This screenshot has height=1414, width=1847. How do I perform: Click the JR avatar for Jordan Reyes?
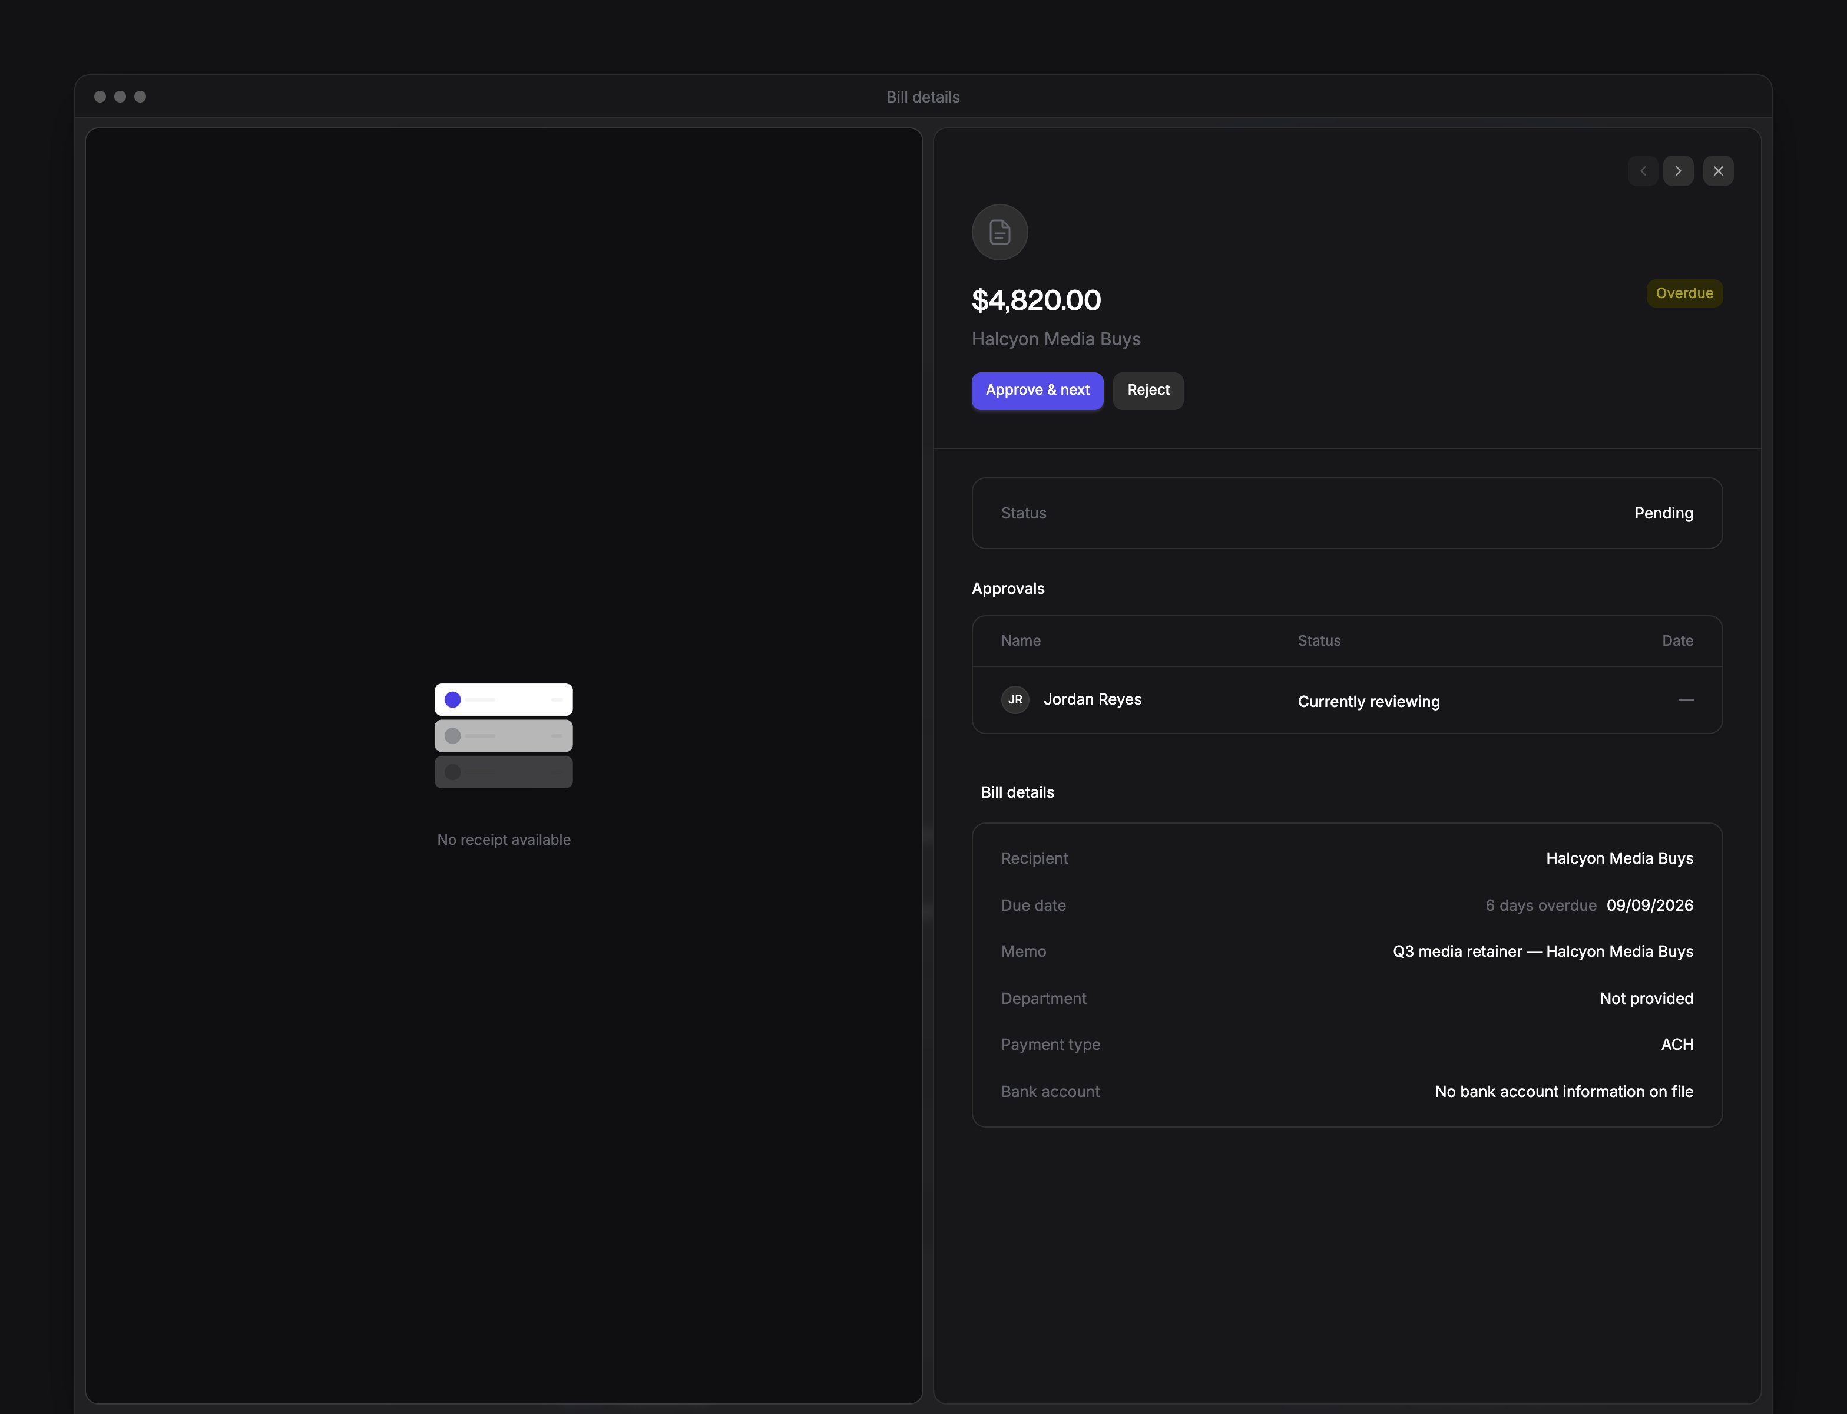pos(1015,699)
